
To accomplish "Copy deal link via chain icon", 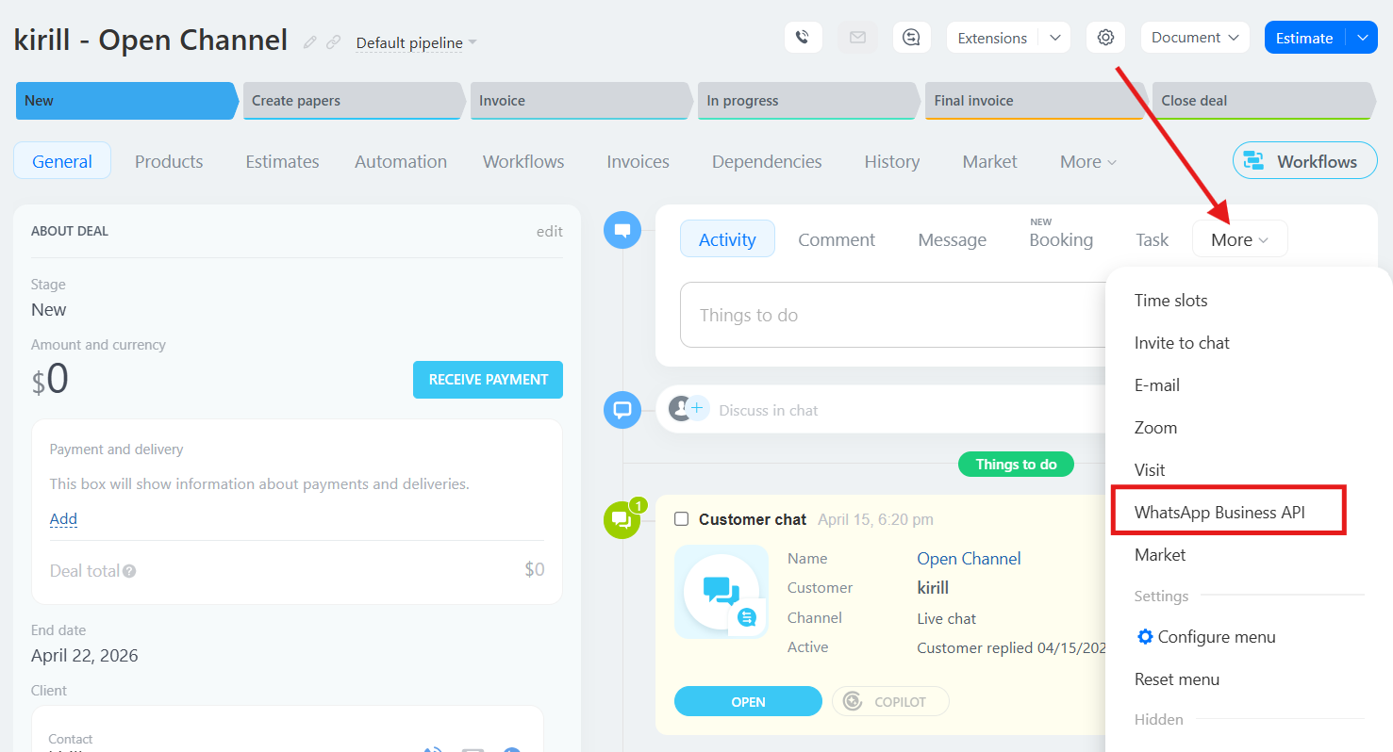I will [333, 42].
